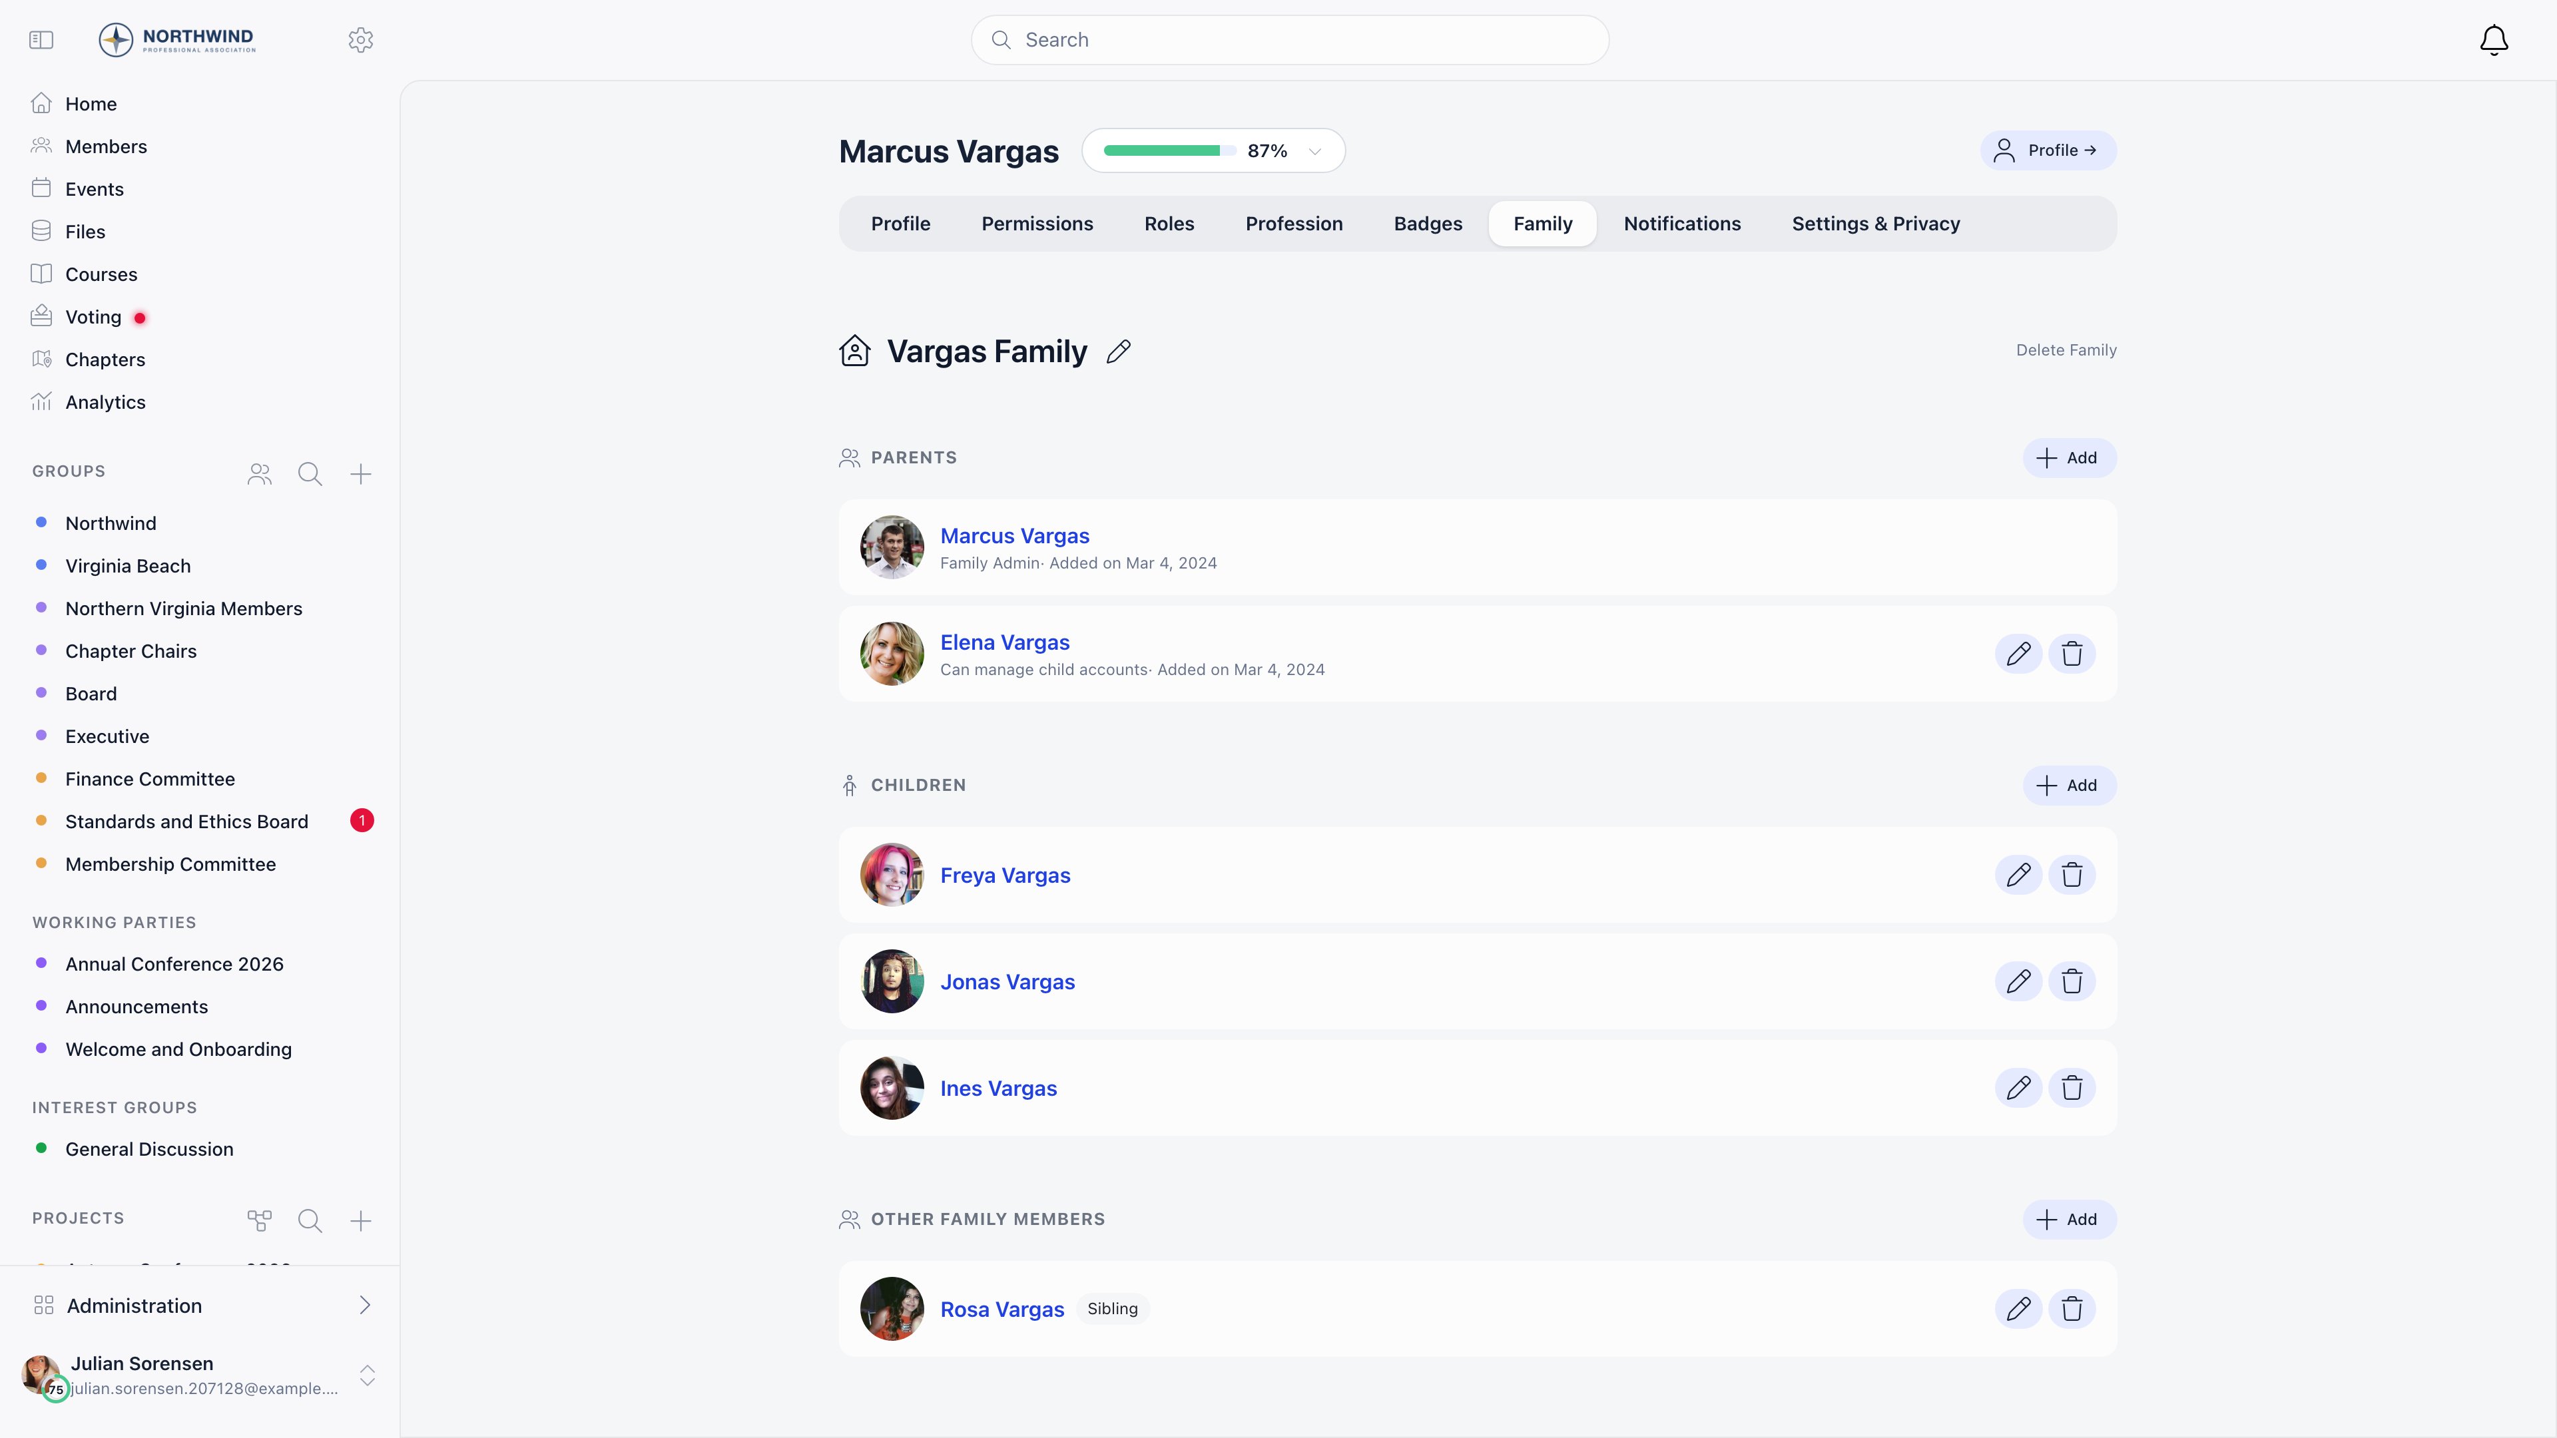Edit Elena Vargas entry
The width and height of the screenshot is (2557, 1438).
click(x=2018, y=654)
